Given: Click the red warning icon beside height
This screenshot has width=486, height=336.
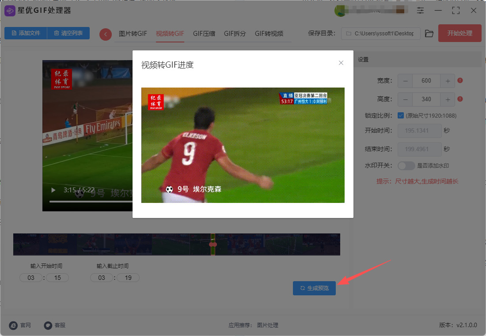Looking at the screenshot, I should click(x=460, y=99).
